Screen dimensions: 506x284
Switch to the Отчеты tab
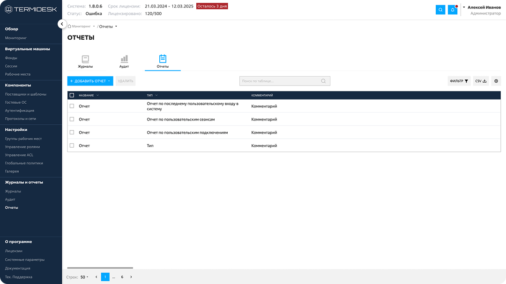(x=163, y=62)
